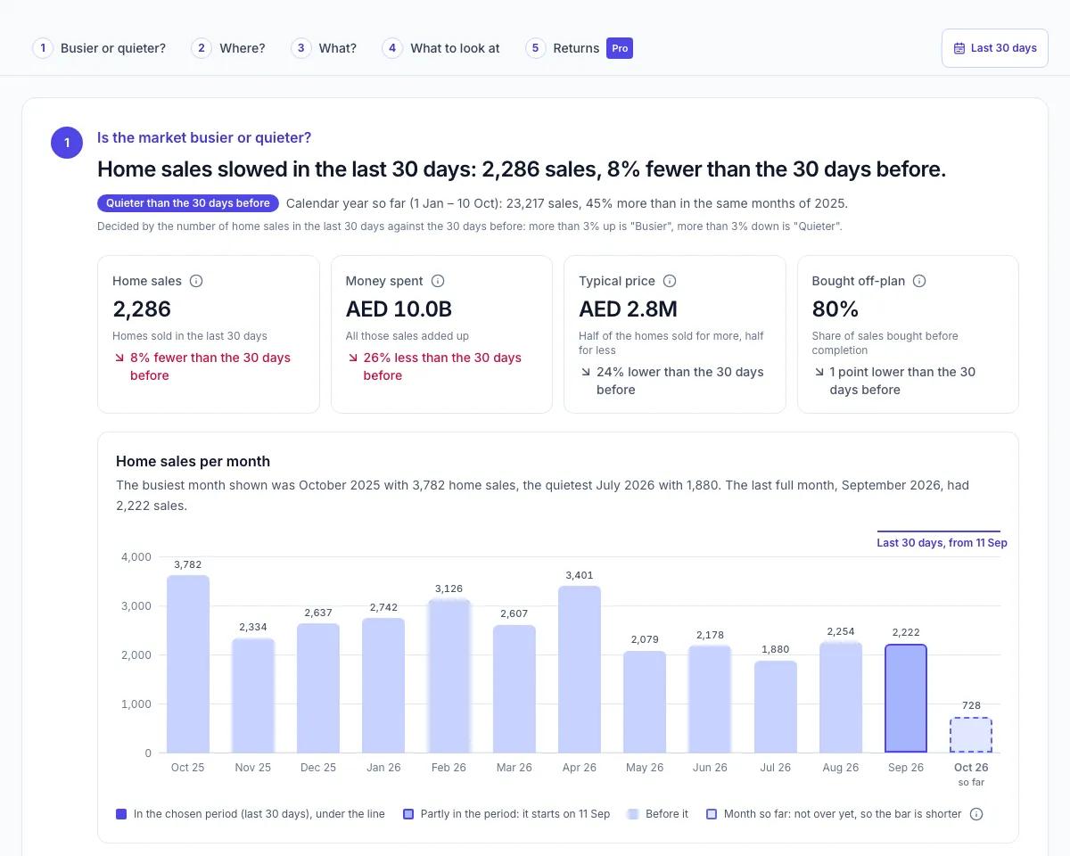Jump to step 3 What?
The image size is (1070, 856).
pos(324,48)
